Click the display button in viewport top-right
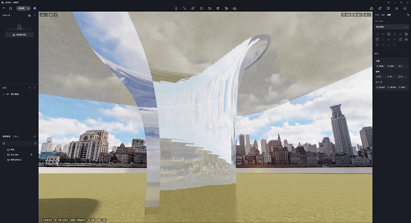 (x=357, y=15)
